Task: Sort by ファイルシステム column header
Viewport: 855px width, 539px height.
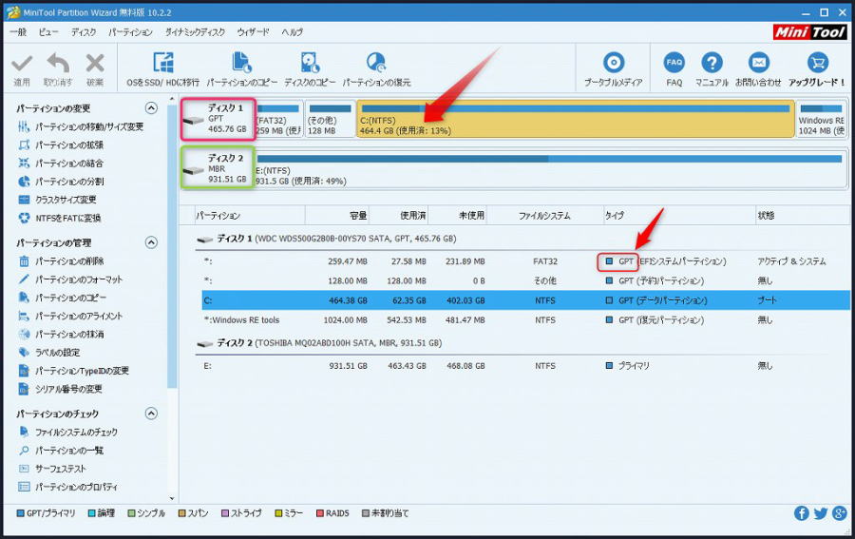Action: 544,216
